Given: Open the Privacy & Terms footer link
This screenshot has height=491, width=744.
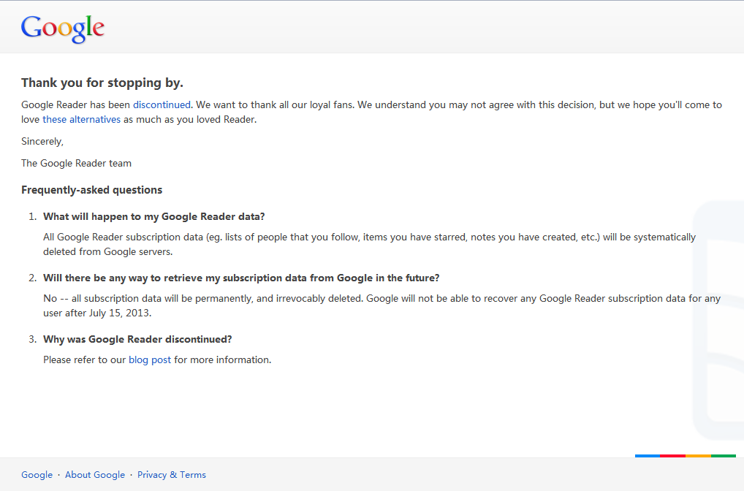Looking at the screenshot, I should point(172,475).
